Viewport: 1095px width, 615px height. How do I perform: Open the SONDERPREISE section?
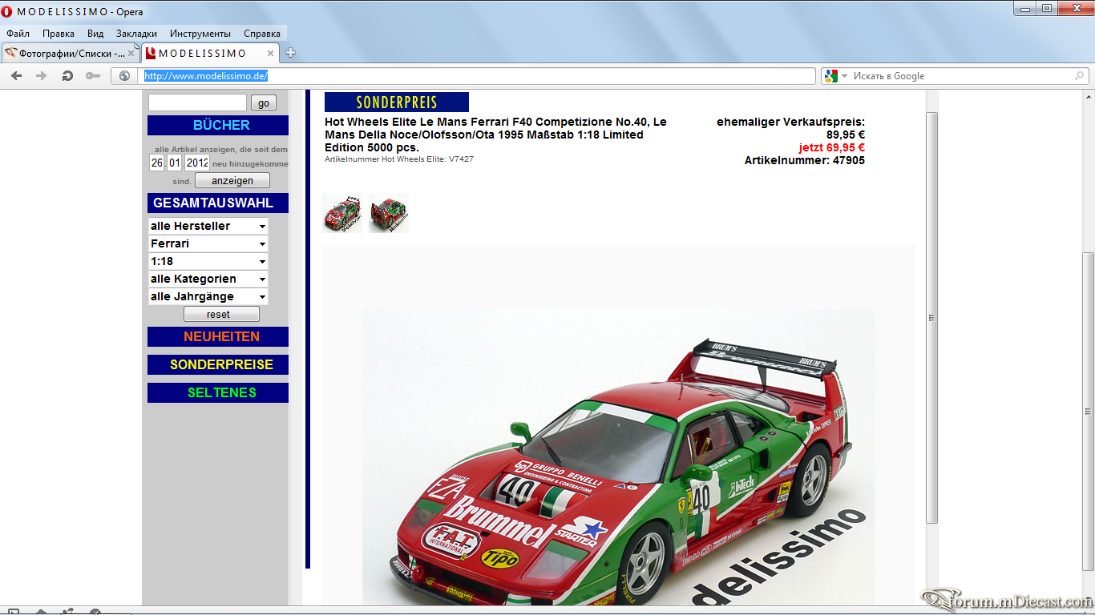point(218,364)
